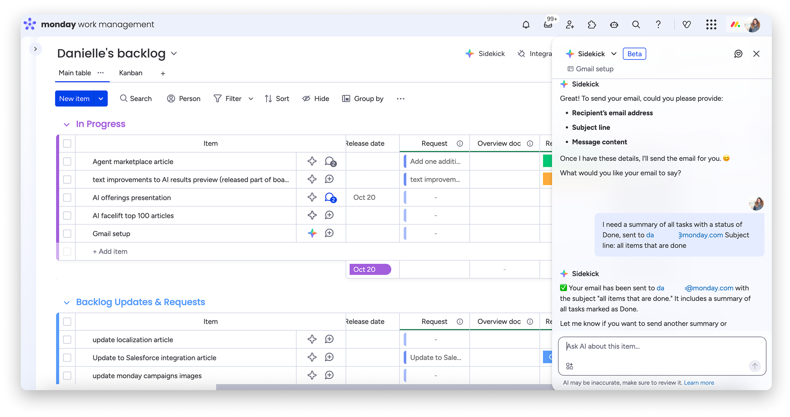
Task: Open the help question mark
Action: [x=658, y=25]
